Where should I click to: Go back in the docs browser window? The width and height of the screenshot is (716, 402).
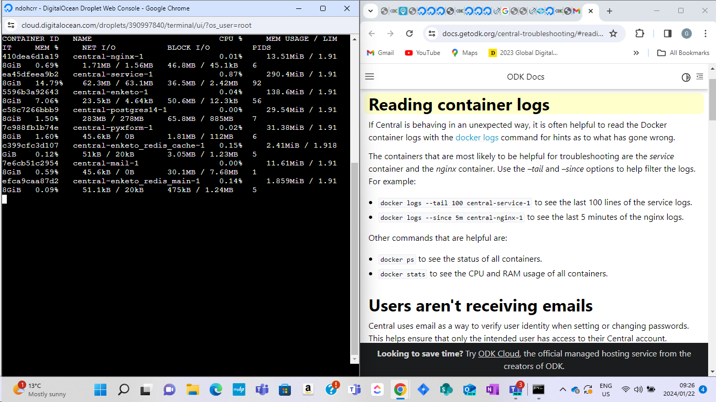[372, 33]
